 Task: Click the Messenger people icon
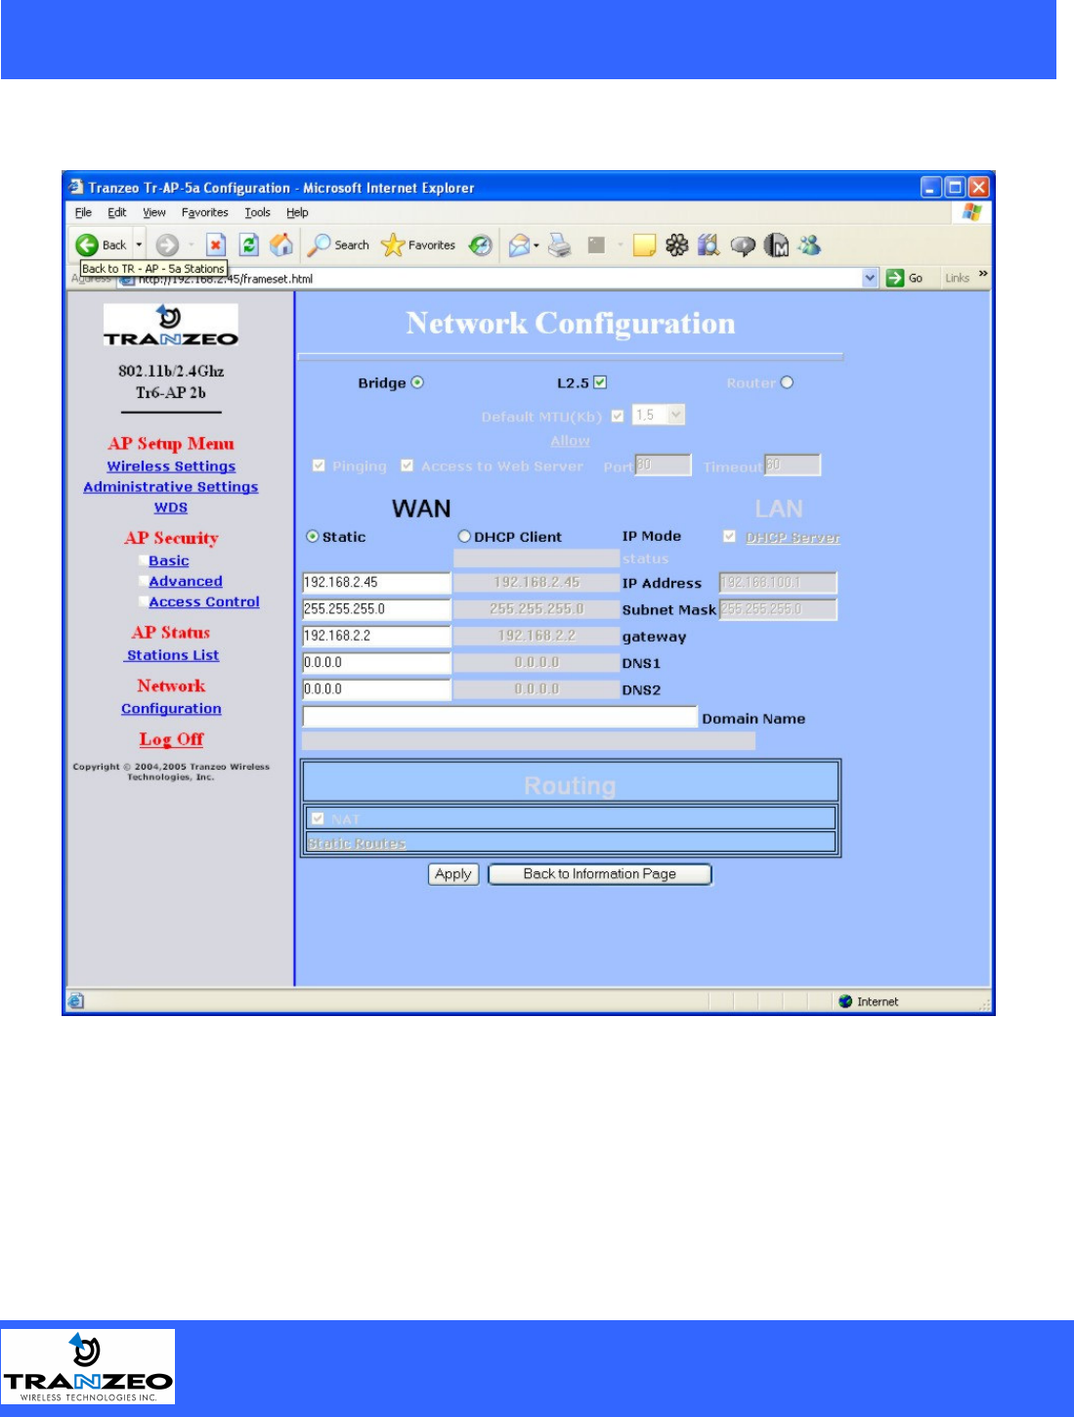click(809, 245)
